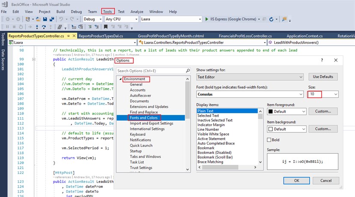The image size is (355, 197).
Task: Select Brace Matching in Display items
Action: (210, 162)
